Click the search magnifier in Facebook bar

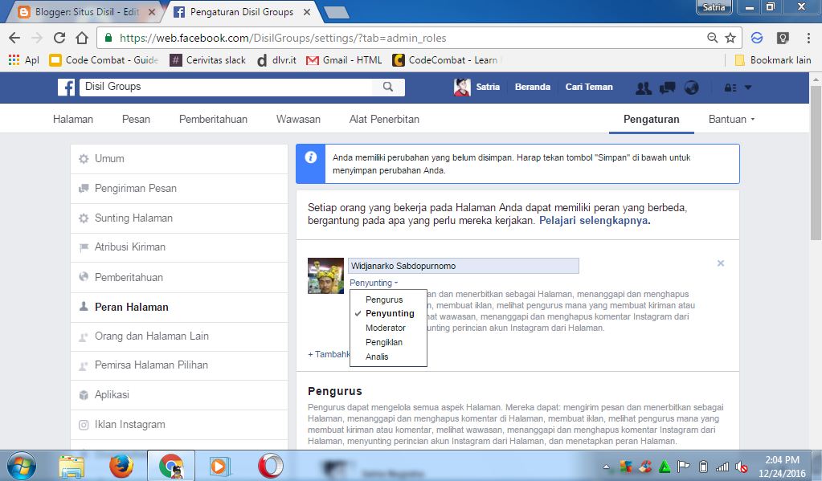pyautogui.click(x=388, y=87)
